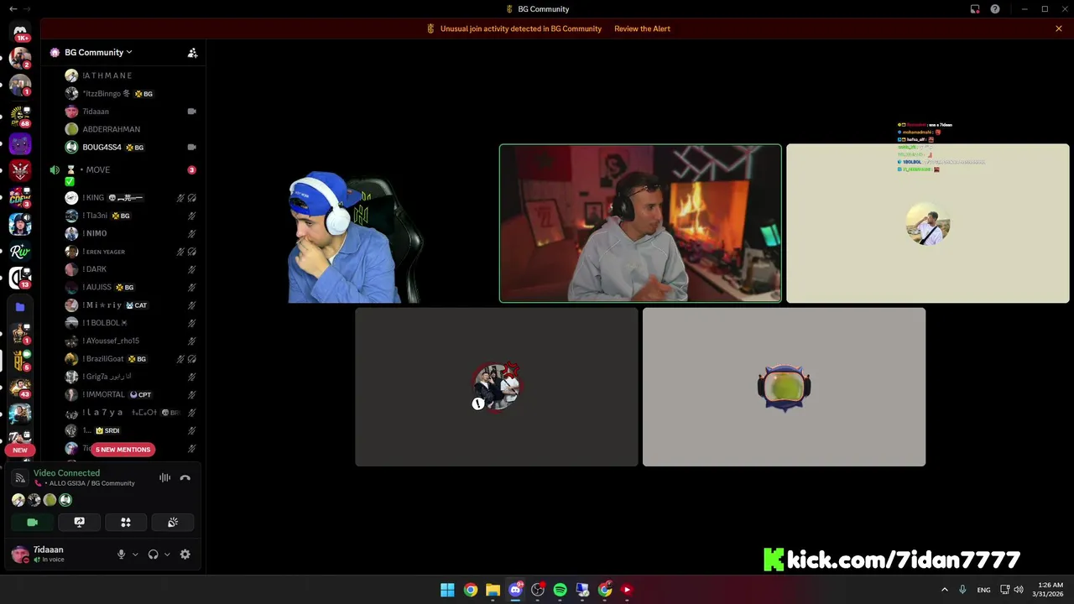Select user !IMMORTAL with CPT tag
The width and height of the screenshot is (1074, 604).
[x=133, y=394]
